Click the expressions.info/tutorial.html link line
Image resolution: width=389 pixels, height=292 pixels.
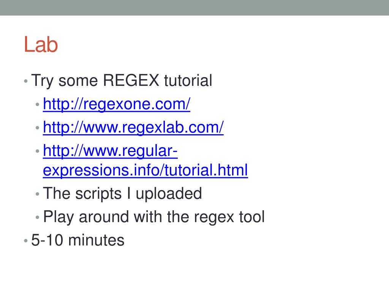tap(145, 170)
